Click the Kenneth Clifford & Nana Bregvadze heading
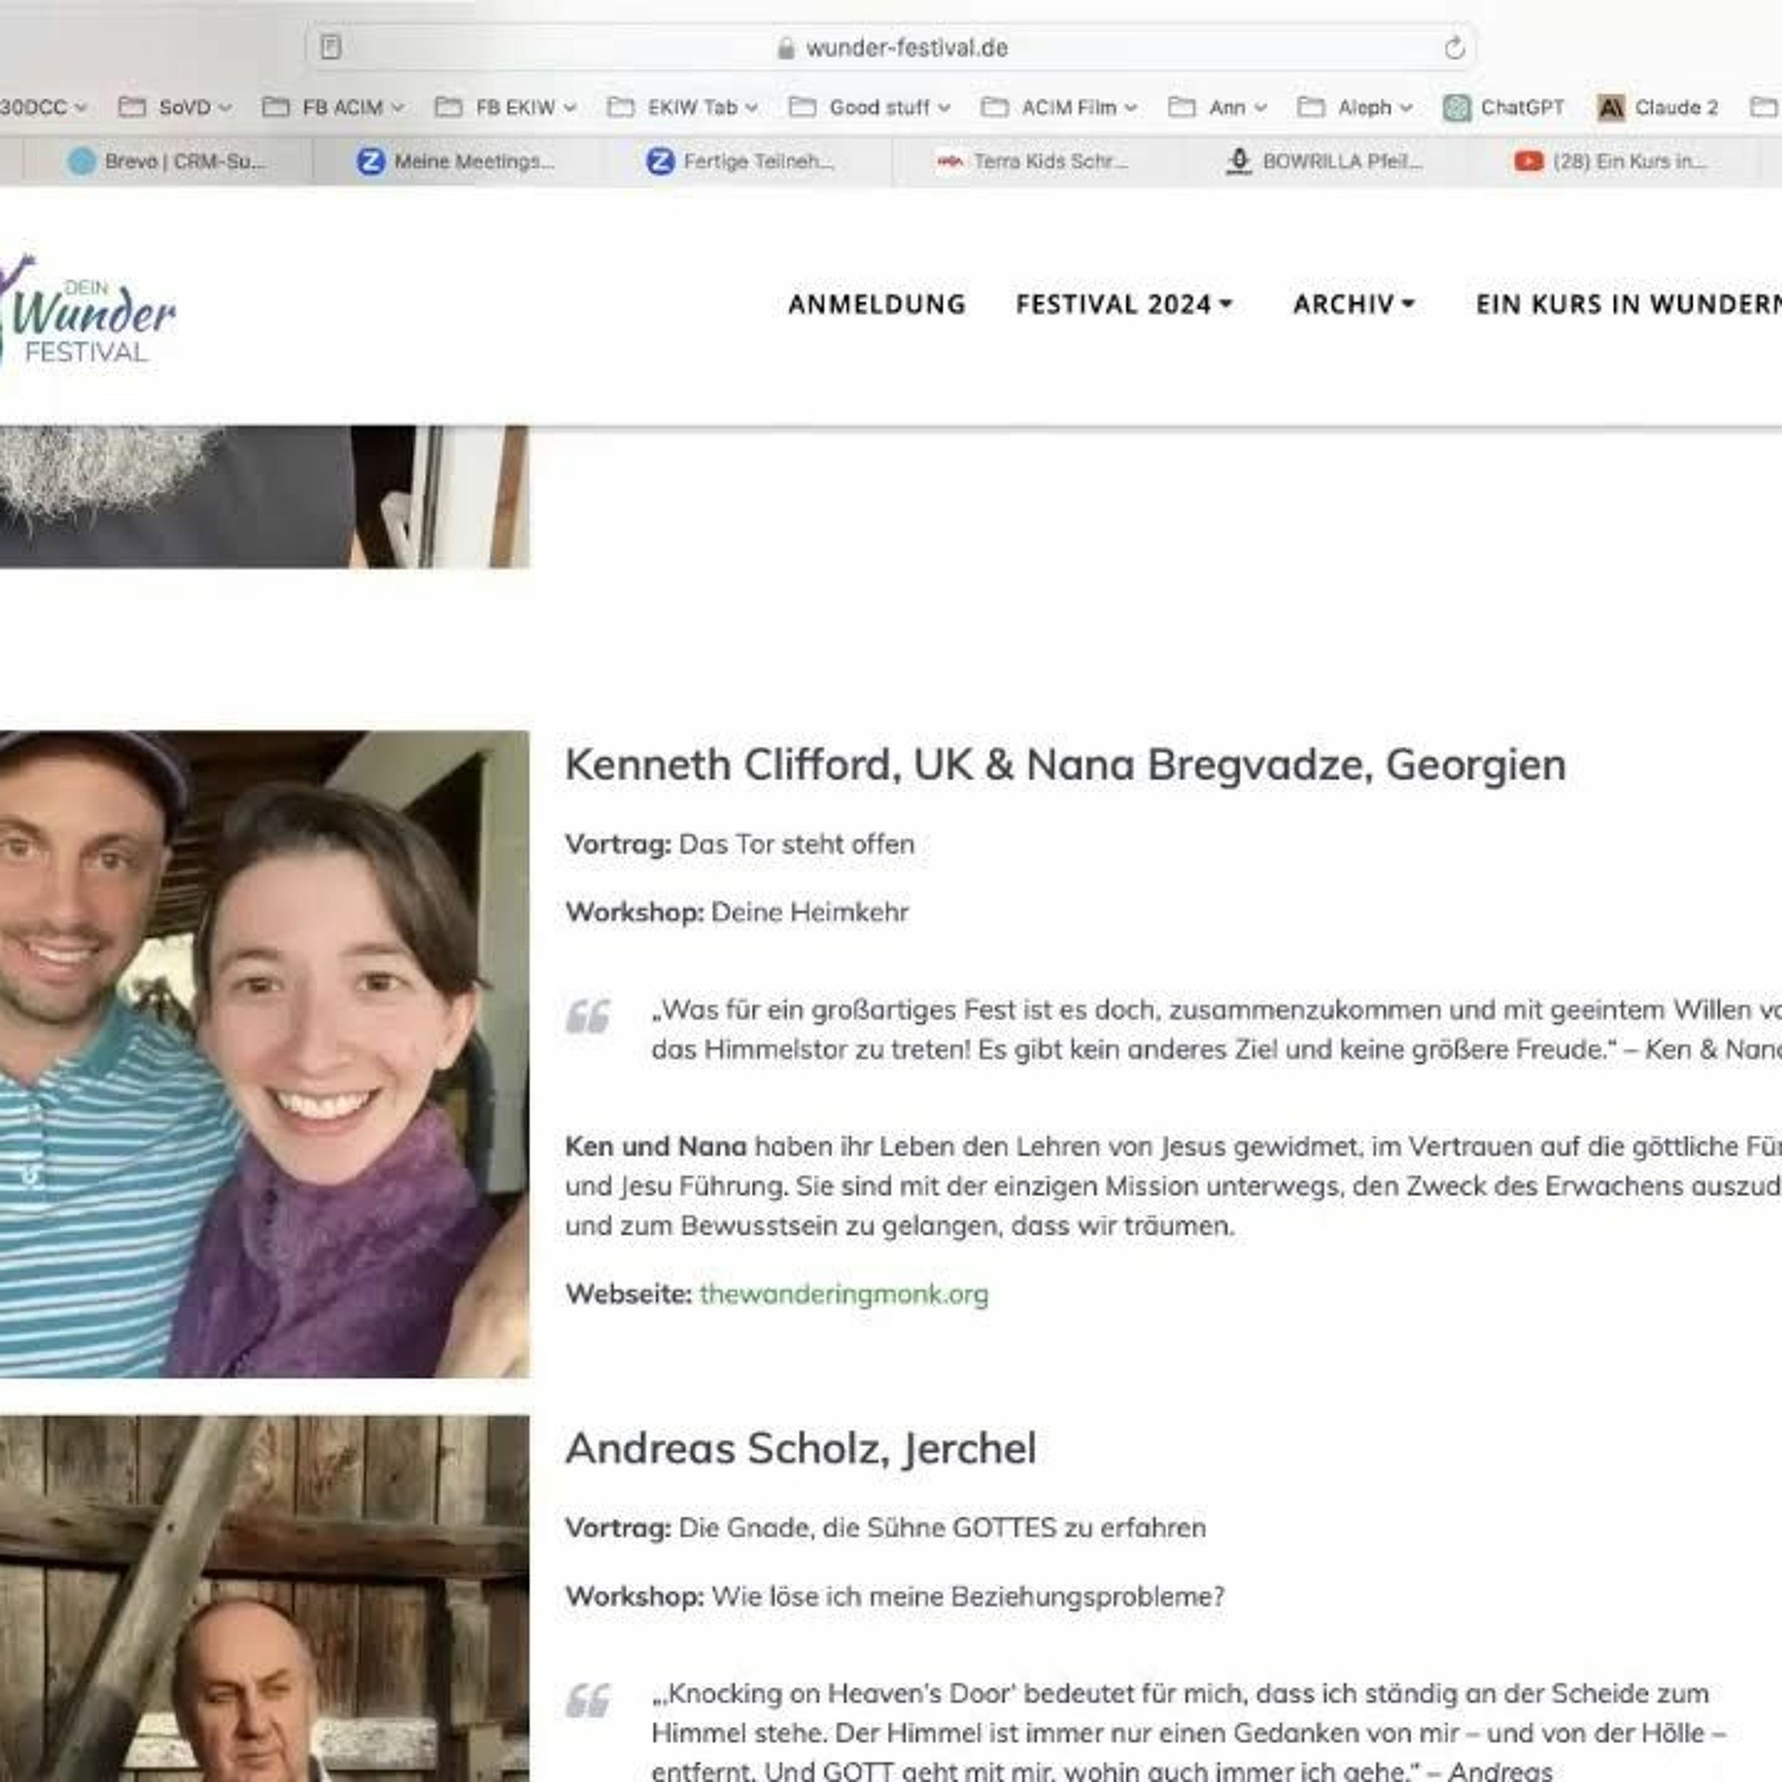 click(x=1065, y=764)
